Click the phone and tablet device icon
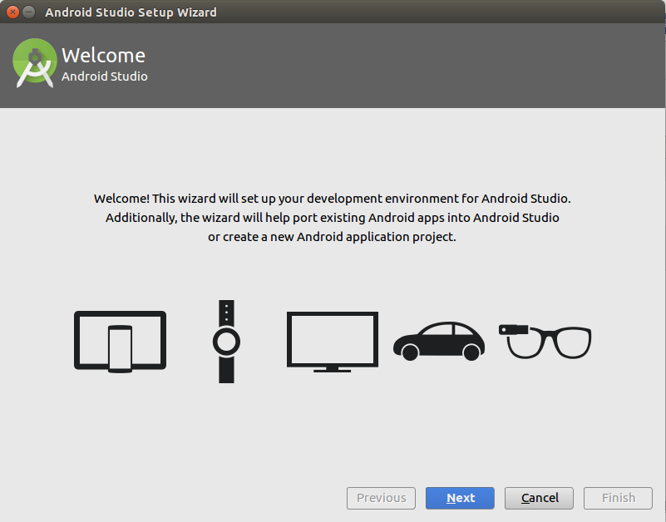The height and width of the screenshot is (522, 666). pos(121,342)
